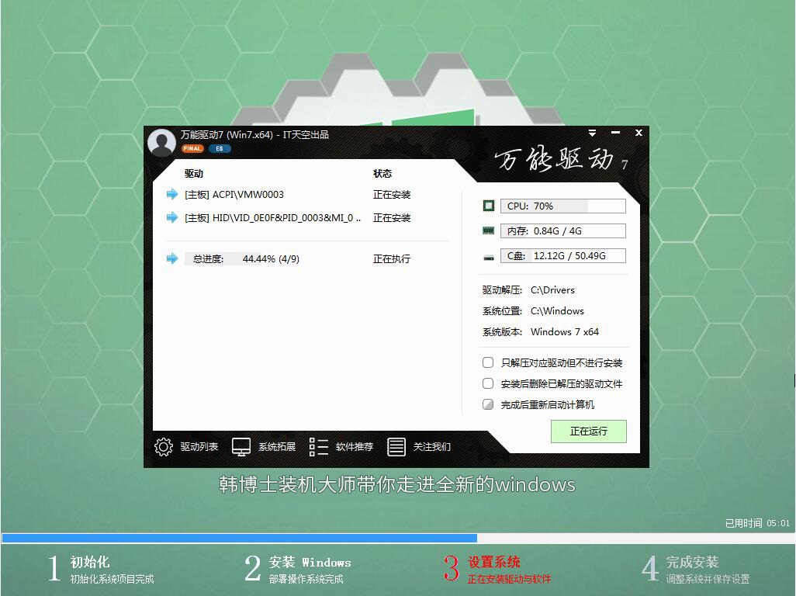Click the green CPU status icon
Screen dimensions: 796x596
pos(487,205)
